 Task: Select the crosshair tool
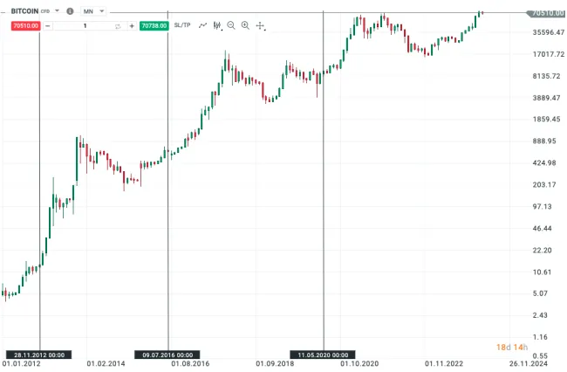coord(260,26)
